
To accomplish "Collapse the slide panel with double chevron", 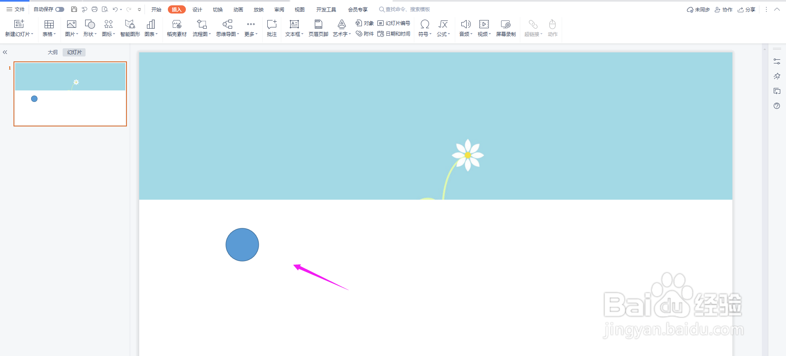I will point(5,52).
